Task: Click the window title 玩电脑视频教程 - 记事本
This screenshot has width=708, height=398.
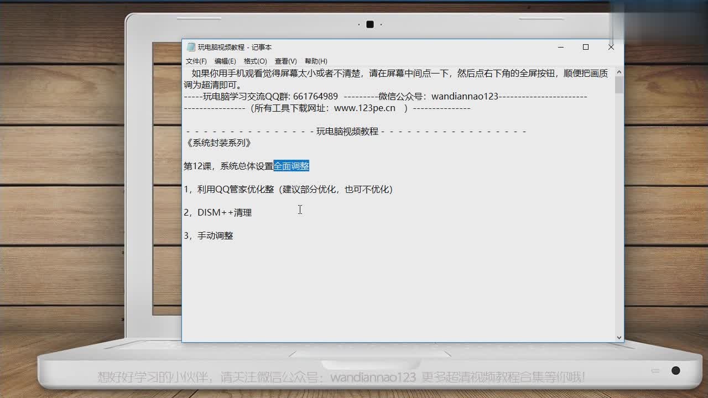Action: [235, 48]
